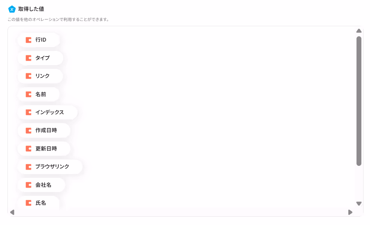Click the Coda icon beside 名前
This screenshot has height=225, width=370.
pos(28,94)
